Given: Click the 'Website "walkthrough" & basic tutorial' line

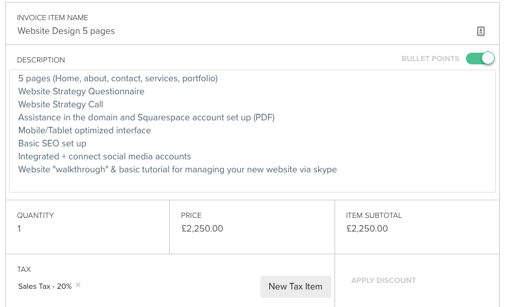Looking at the screenshot, I should 178,170.
